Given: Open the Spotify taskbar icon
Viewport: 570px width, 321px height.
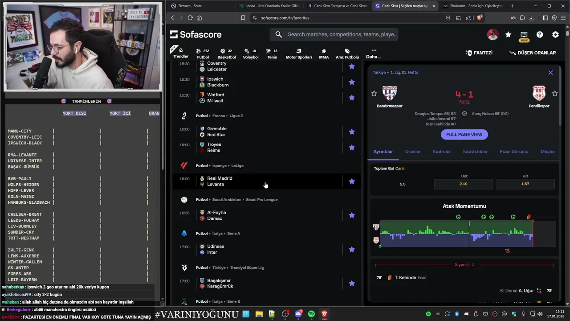Looking at the screenshot, I should click(x=311, y=314).
